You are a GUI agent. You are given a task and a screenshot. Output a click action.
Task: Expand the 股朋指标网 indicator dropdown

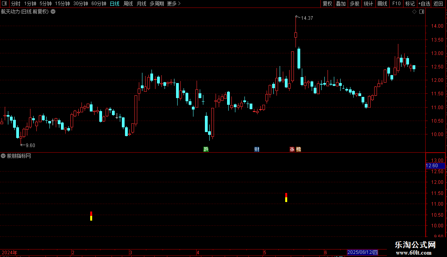click(3, 156)
